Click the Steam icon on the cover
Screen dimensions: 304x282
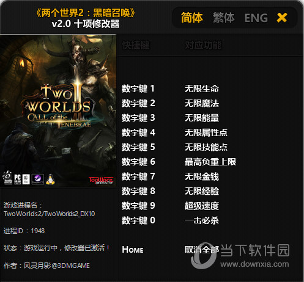pyautogui.click(x=38, y=179)
